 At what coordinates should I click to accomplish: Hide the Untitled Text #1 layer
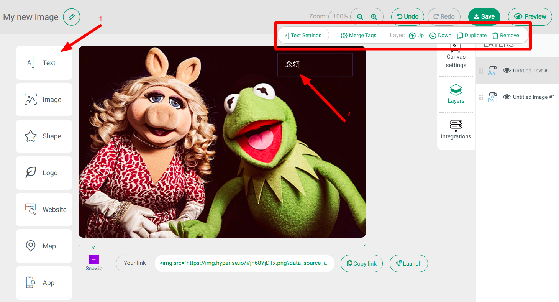pos(507,71)
